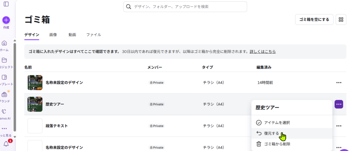Open notifications bell icon

point(6,144)
